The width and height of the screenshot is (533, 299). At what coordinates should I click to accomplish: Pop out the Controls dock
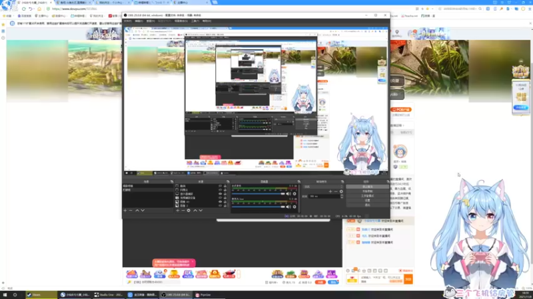[x=388, y=181]
